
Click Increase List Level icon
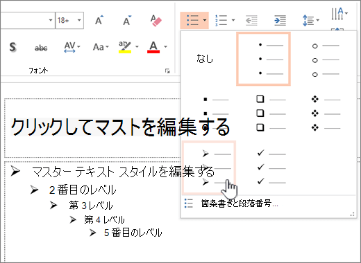point(280,21)
